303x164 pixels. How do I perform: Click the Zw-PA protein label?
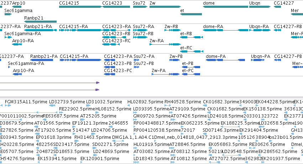(x=159, y=71)
